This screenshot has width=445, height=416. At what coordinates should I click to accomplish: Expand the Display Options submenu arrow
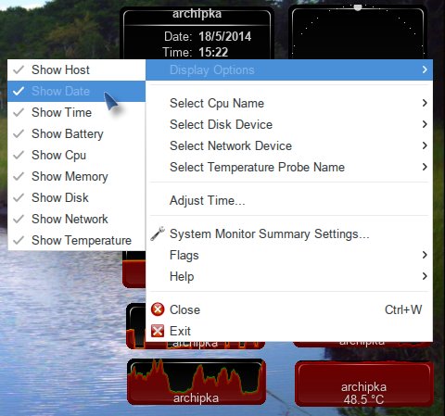pos(425,69)
